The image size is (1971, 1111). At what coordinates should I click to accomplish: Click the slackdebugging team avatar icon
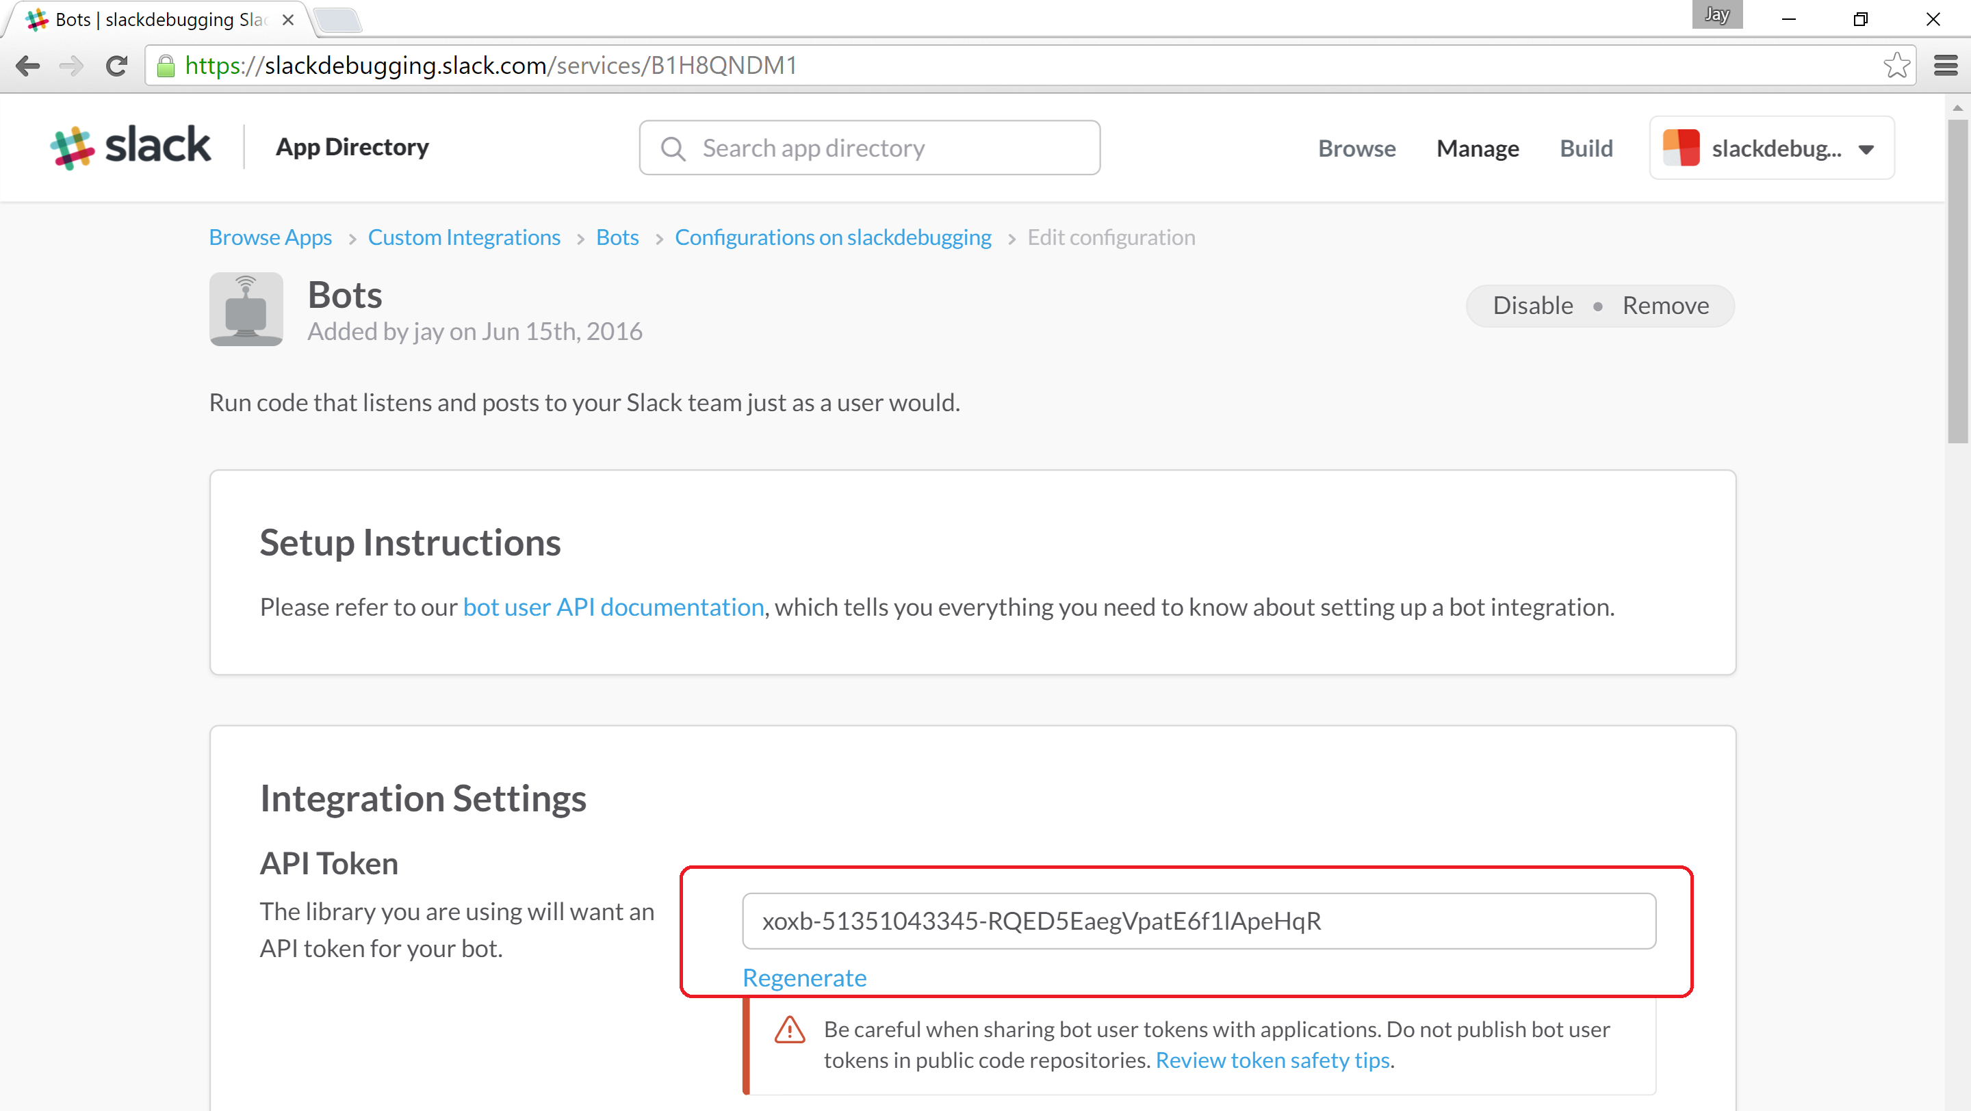[x=1681, y=148]
